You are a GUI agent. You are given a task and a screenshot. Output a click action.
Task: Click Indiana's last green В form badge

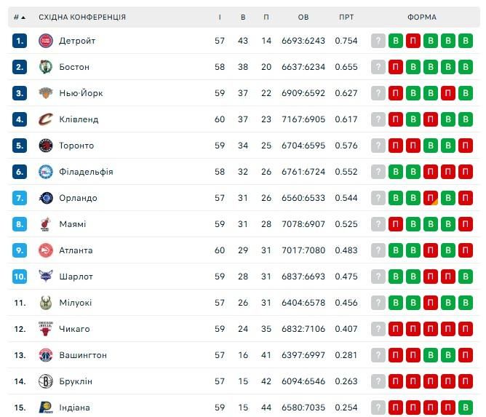466,408
